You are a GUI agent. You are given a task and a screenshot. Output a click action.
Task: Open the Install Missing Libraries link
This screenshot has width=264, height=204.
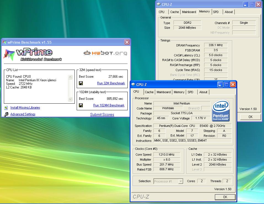[x=25, y=108]
